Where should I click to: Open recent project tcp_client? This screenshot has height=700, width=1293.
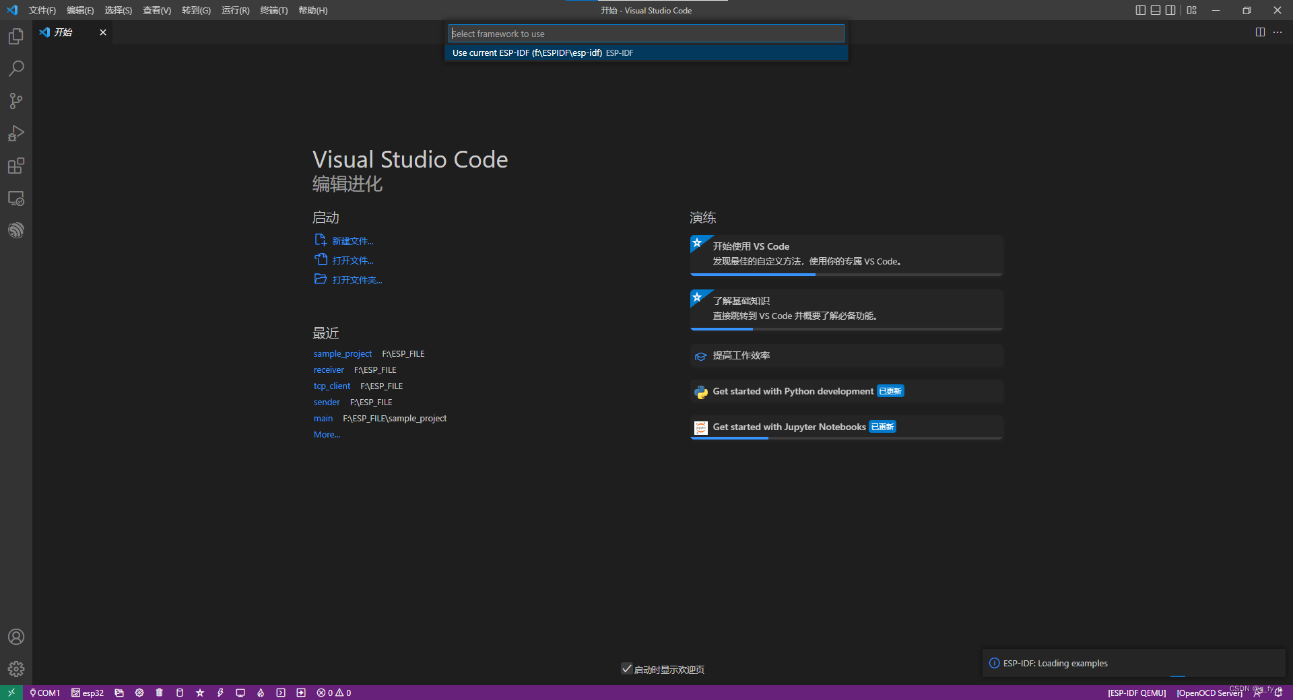point(332,386)
